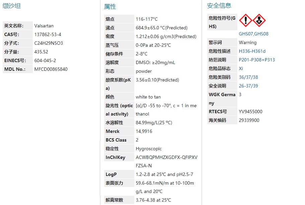The height and width of the screenshot is (205, 305).
Task: Select EINECS number 604-045-2
Action: pos(45,60)
